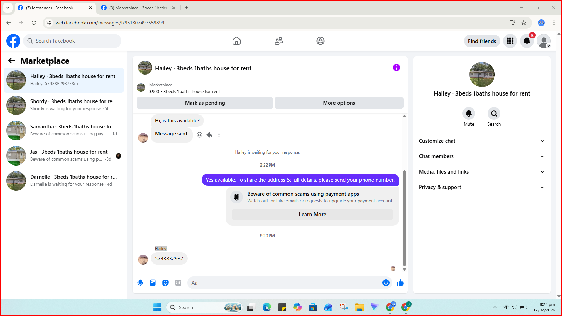Click the $900 listing link in header
This screenshot has height=316, width=562.
coord(185,91)
